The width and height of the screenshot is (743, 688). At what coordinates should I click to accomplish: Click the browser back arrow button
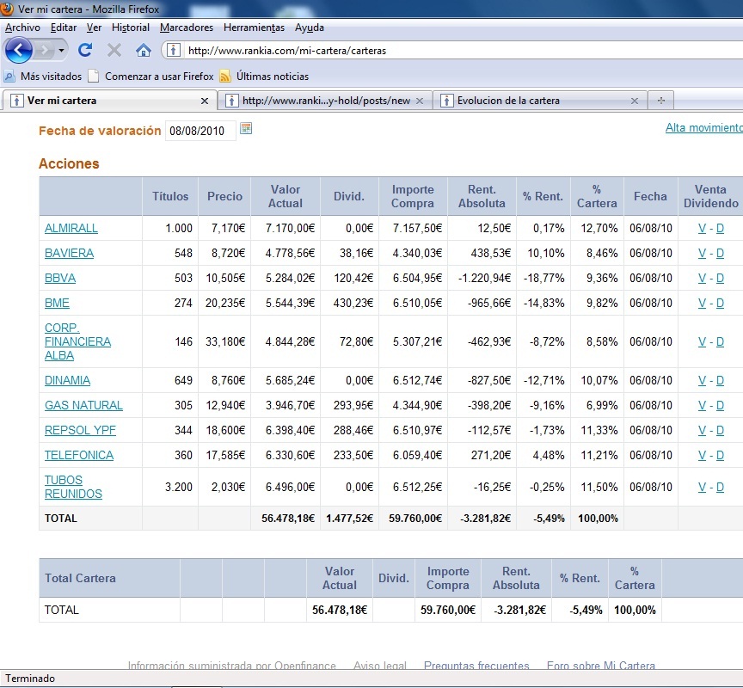19,50
